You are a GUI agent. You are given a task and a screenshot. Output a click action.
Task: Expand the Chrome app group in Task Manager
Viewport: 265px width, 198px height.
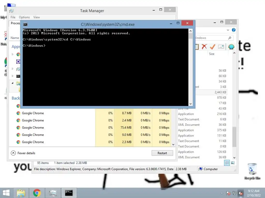(x=12, y=54)
